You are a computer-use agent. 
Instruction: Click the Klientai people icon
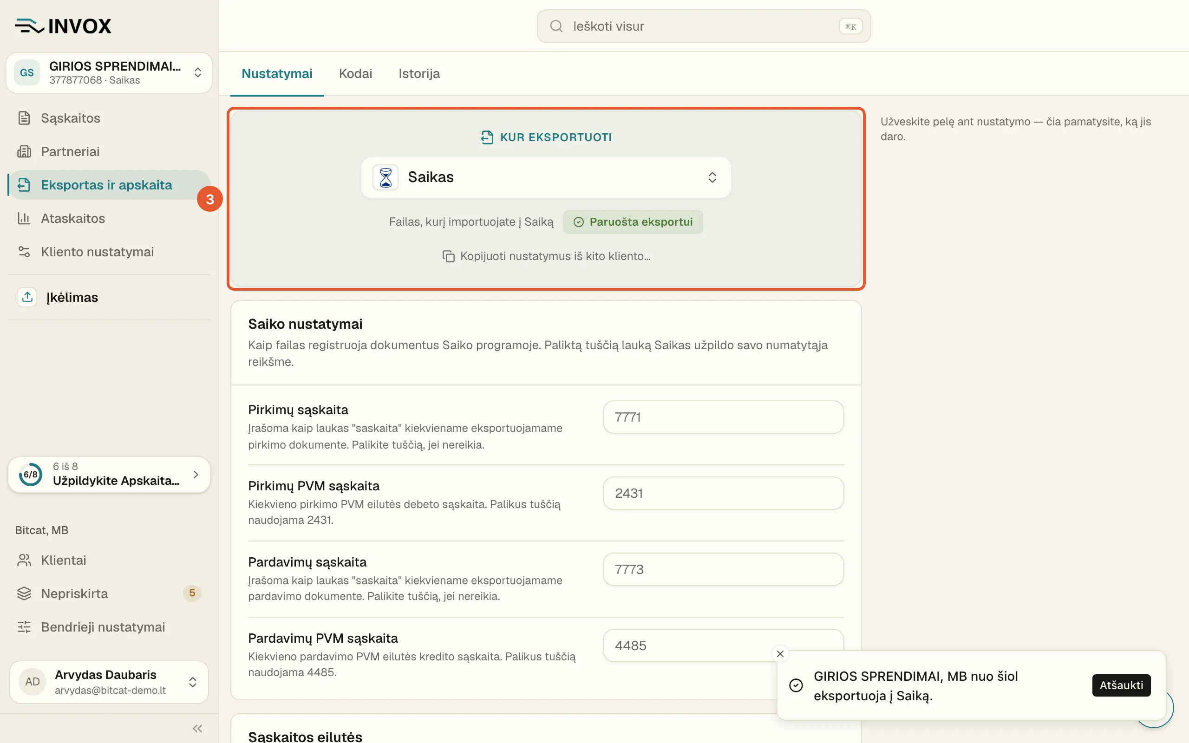(x=24, y=560)
